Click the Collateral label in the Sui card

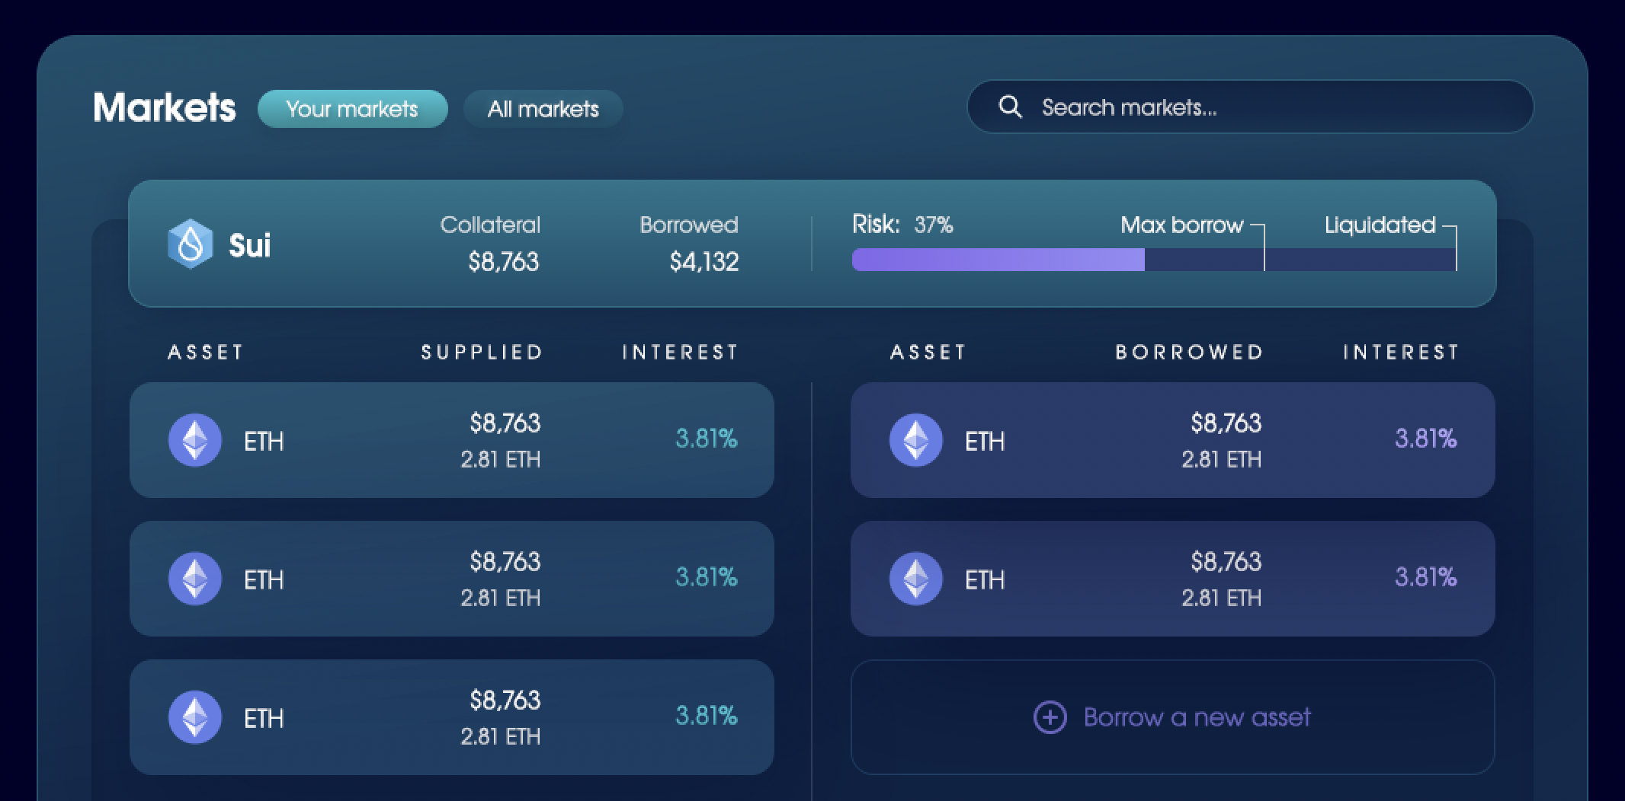(490, 225)
